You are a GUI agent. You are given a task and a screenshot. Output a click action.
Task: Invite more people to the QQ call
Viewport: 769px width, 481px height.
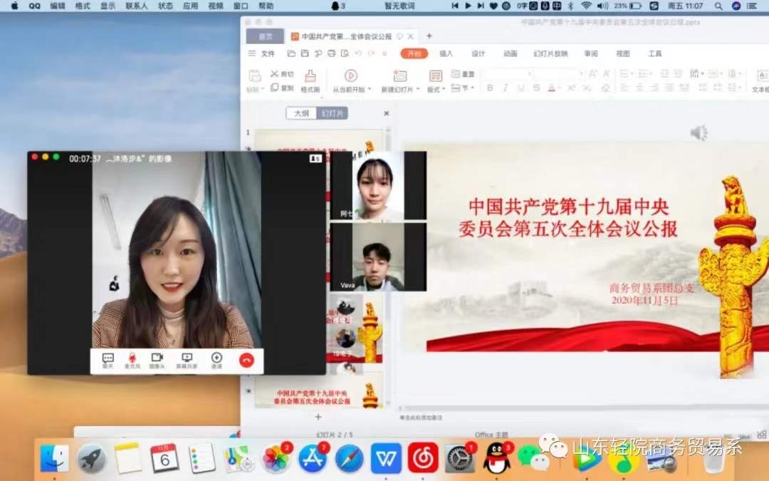click(216, 361)
